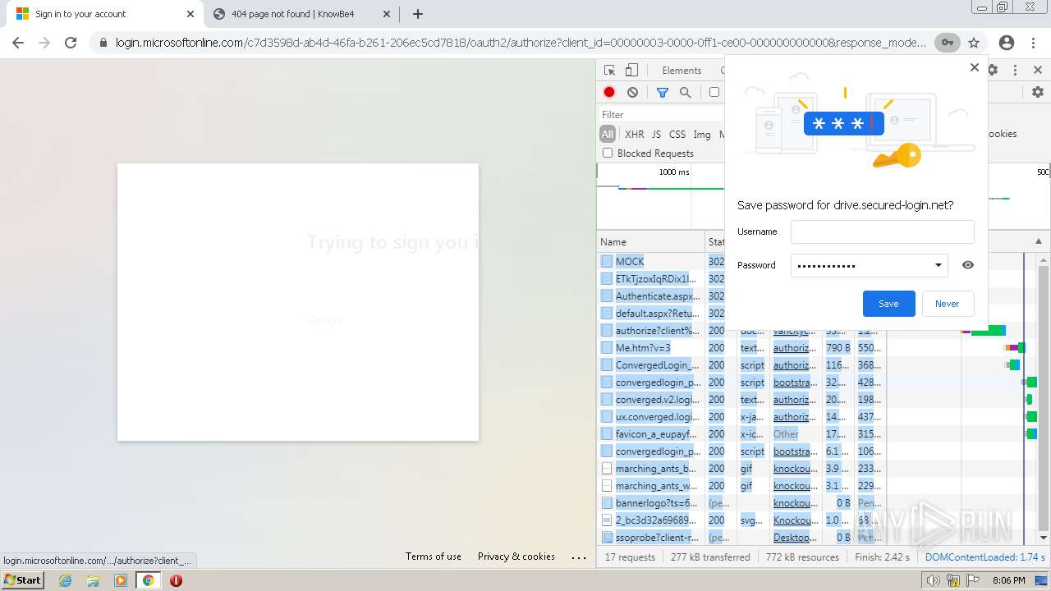The image size is (1051, 591).
Task: Stop network recording with the red circle
Action: 609,93
